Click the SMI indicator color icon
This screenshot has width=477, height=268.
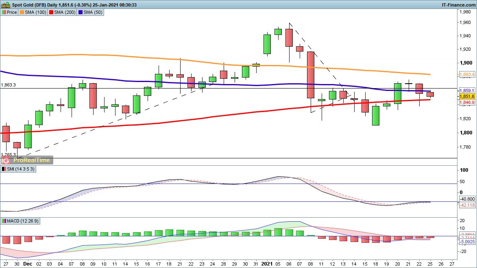coord(4,169)
